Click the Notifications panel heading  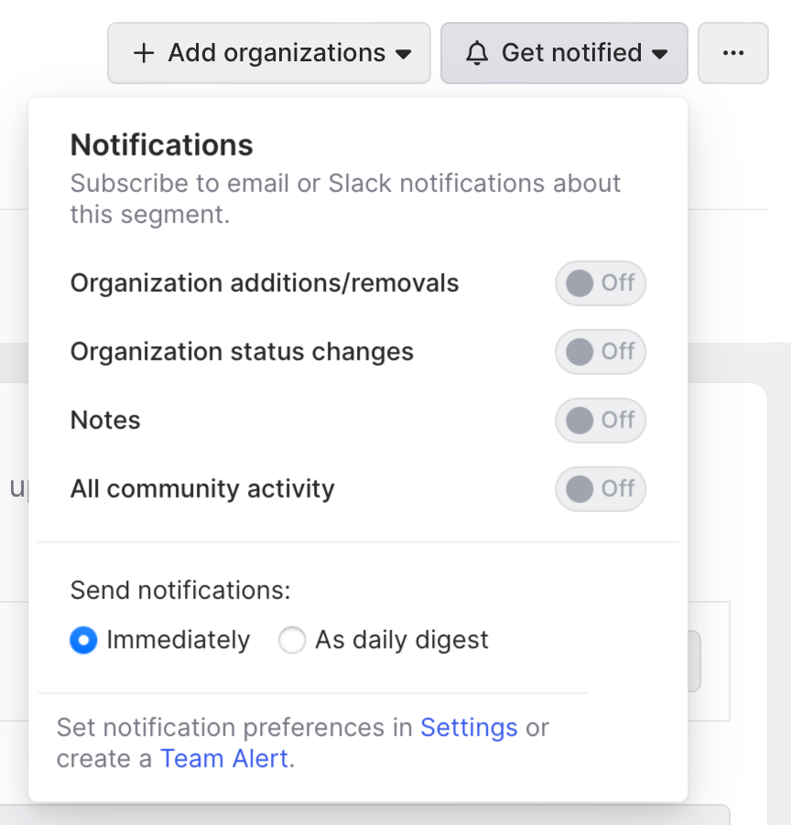click(x=162, y=145)
